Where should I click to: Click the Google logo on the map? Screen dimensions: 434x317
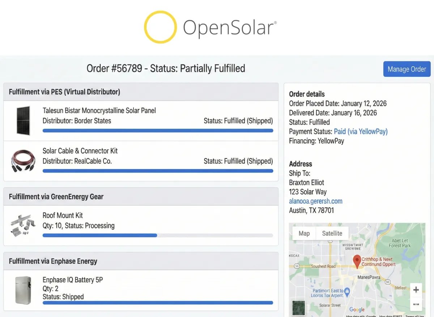click(x=357, y=310)
